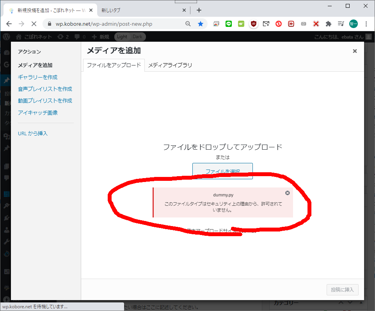Viewport: 375px width, 311px height.
Task: Switch to the メディアライブラリ tab
Action: point(170,65)
